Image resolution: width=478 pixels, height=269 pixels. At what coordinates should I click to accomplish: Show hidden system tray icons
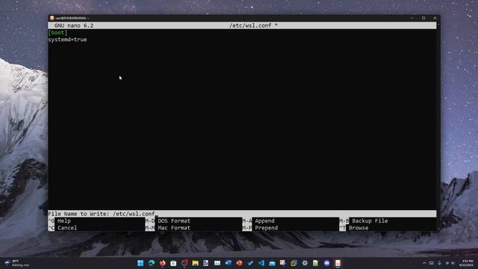(424, 263)
